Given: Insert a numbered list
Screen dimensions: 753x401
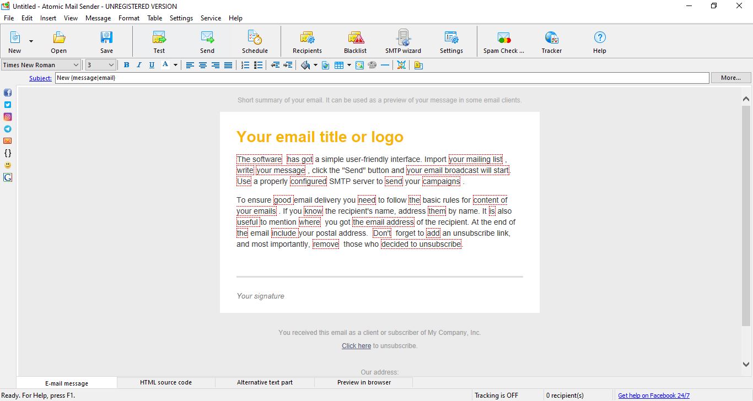Looking at the screenshot, I should [x=246, y=65].
